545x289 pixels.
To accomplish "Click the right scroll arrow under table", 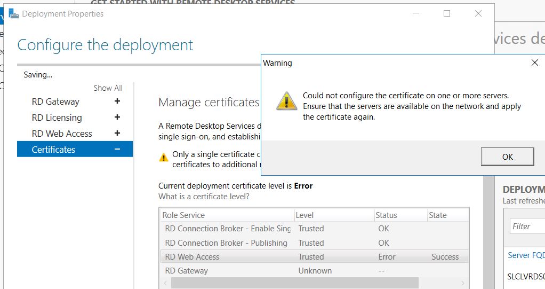I will coord(463,283).
